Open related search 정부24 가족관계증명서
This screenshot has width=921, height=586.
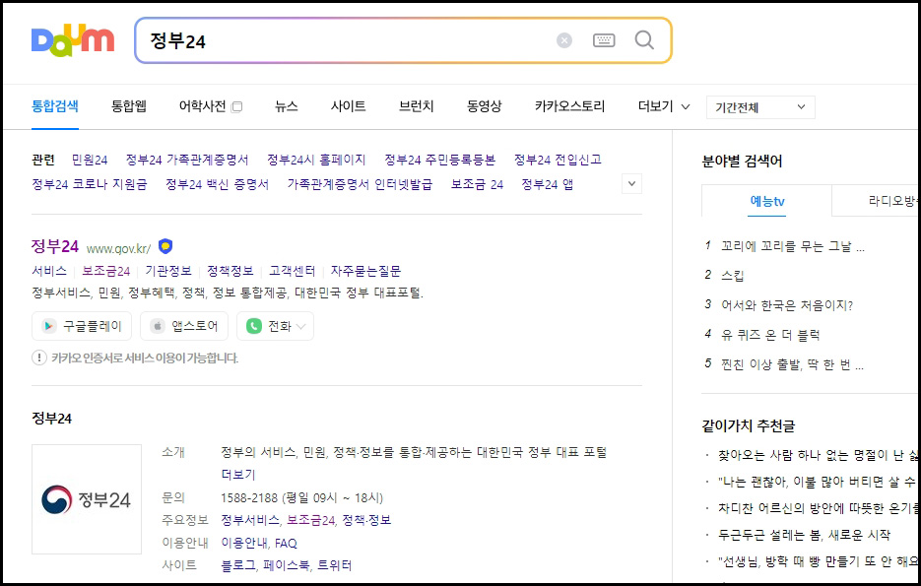187,160
